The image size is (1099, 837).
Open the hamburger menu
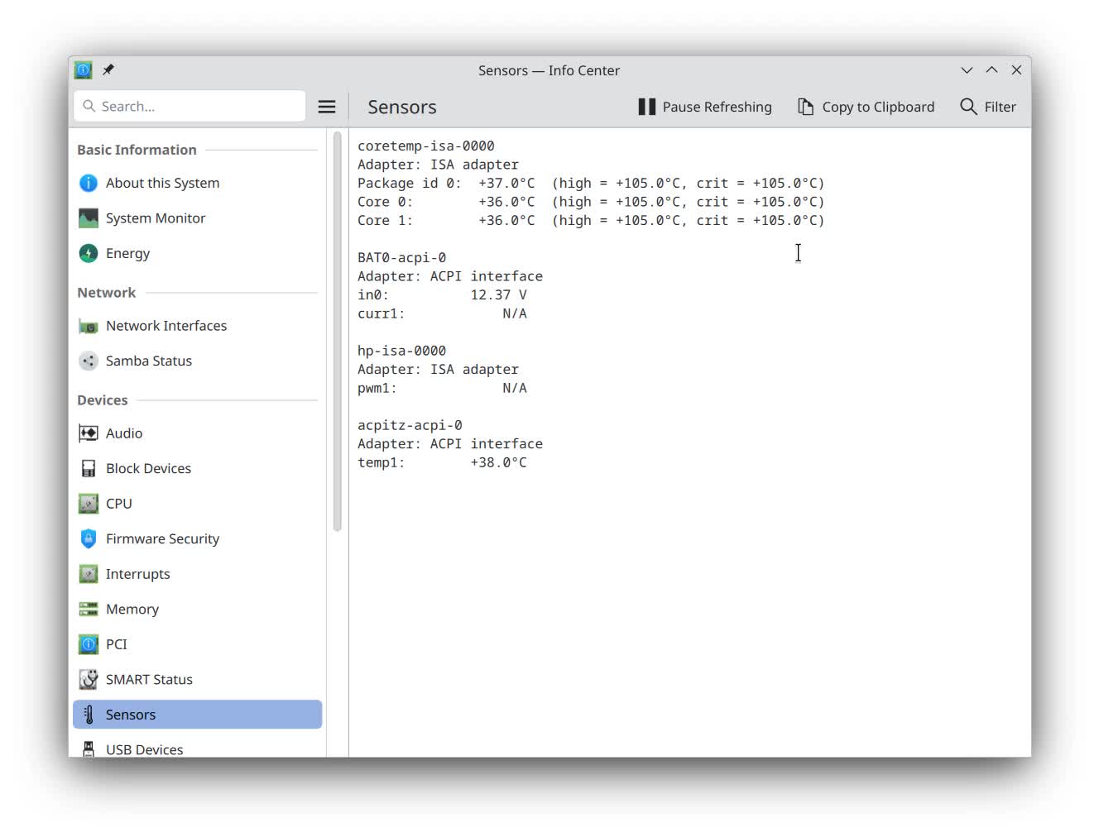(327, 107)
